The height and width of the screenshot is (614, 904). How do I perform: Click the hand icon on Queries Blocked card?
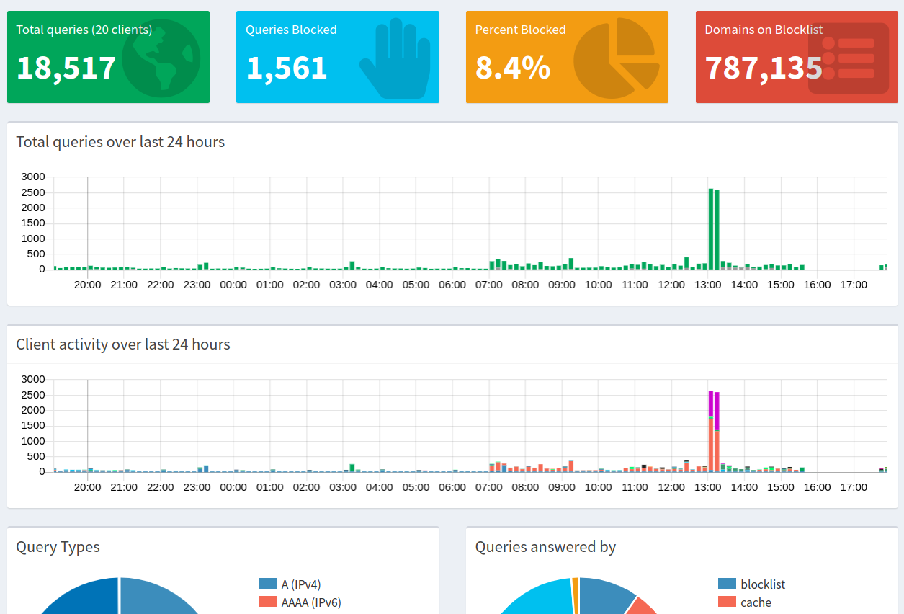click(395, 58)
